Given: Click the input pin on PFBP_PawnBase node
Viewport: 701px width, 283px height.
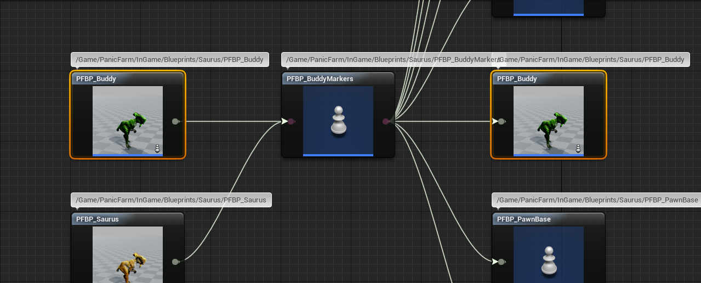Looking at the screenshot, I should pyautogui.click(x=501, y=262).
